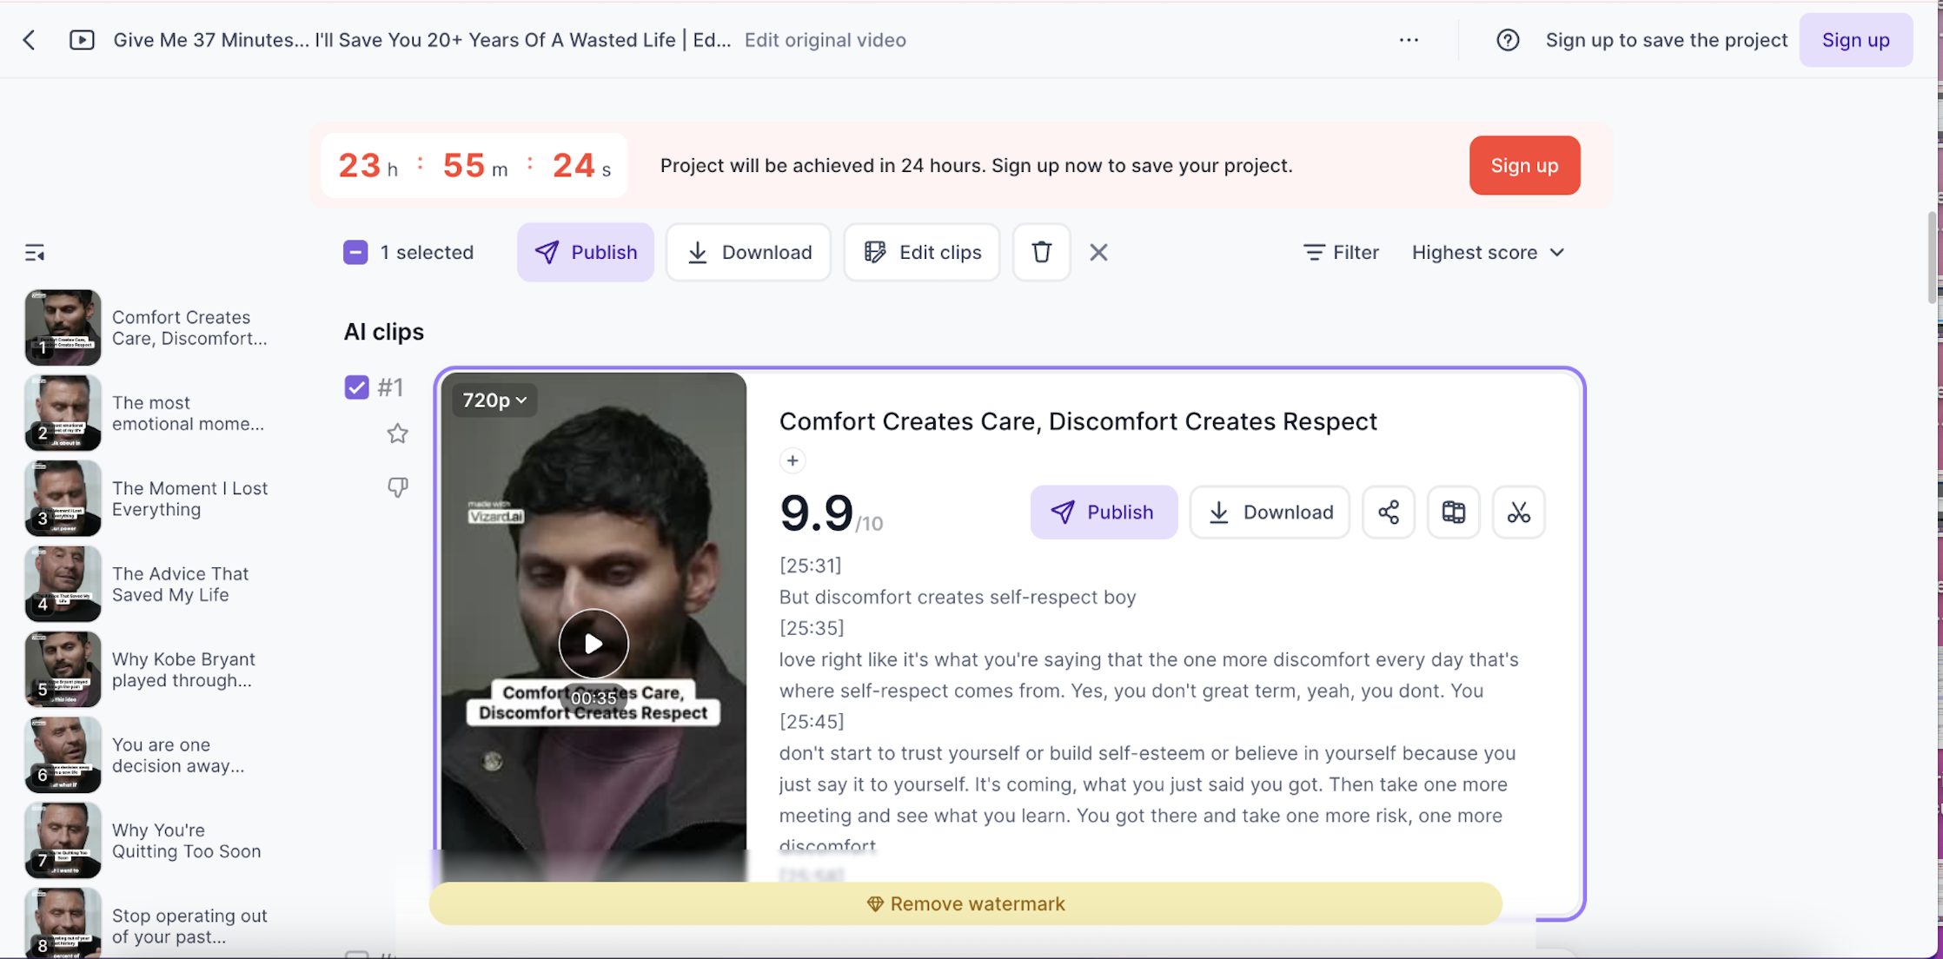Uncheck the clip #1 checkbox
Screen dimensions: 1943x959
click(x=356, y=387)
